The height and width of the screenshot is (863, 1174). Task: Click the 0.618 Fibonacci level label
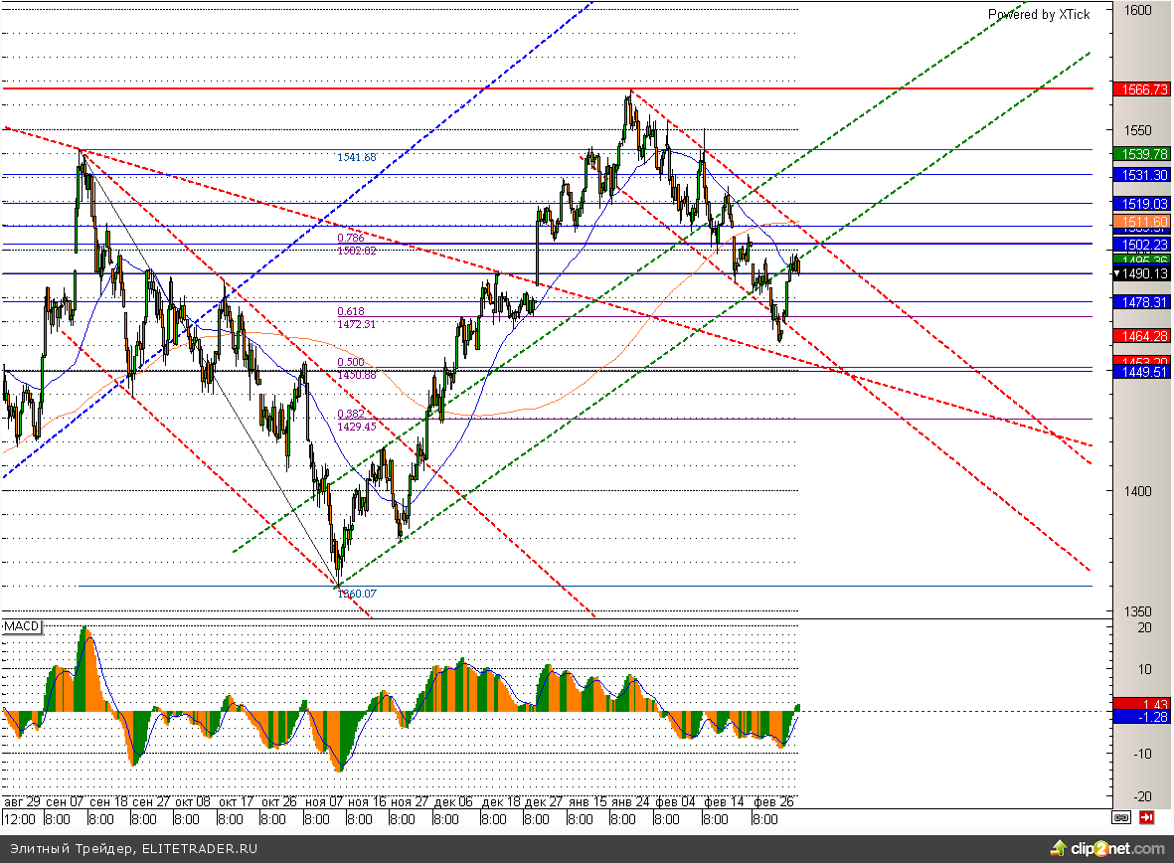[350, 311]
